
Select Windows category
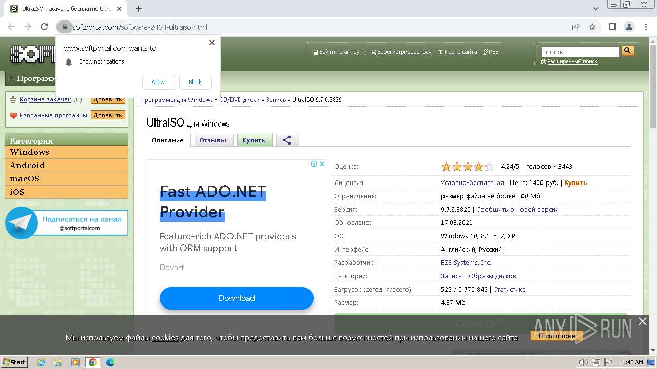click(x=67, y=152)
